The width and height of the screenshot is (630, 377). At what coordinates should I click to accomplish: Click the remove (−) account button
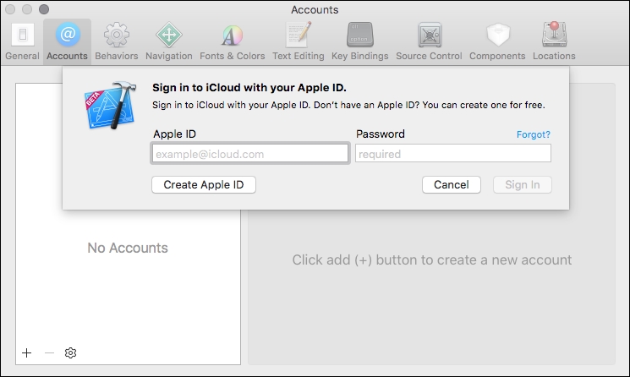(49, 352)
